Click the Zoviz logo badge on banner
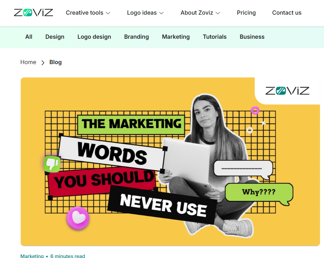 coord(287,91)
